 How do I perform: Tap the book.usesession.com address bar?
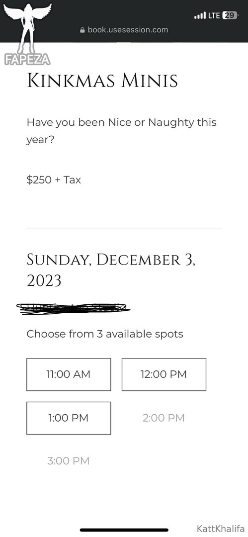point(124,30)
